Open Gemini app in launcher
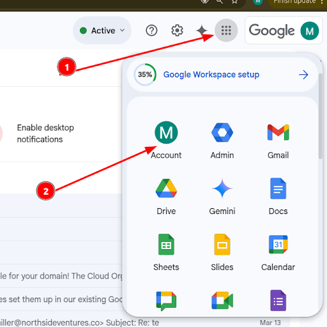Image resolution: width=327 pixels, height=327 pixels. click(x=222, y=196)
